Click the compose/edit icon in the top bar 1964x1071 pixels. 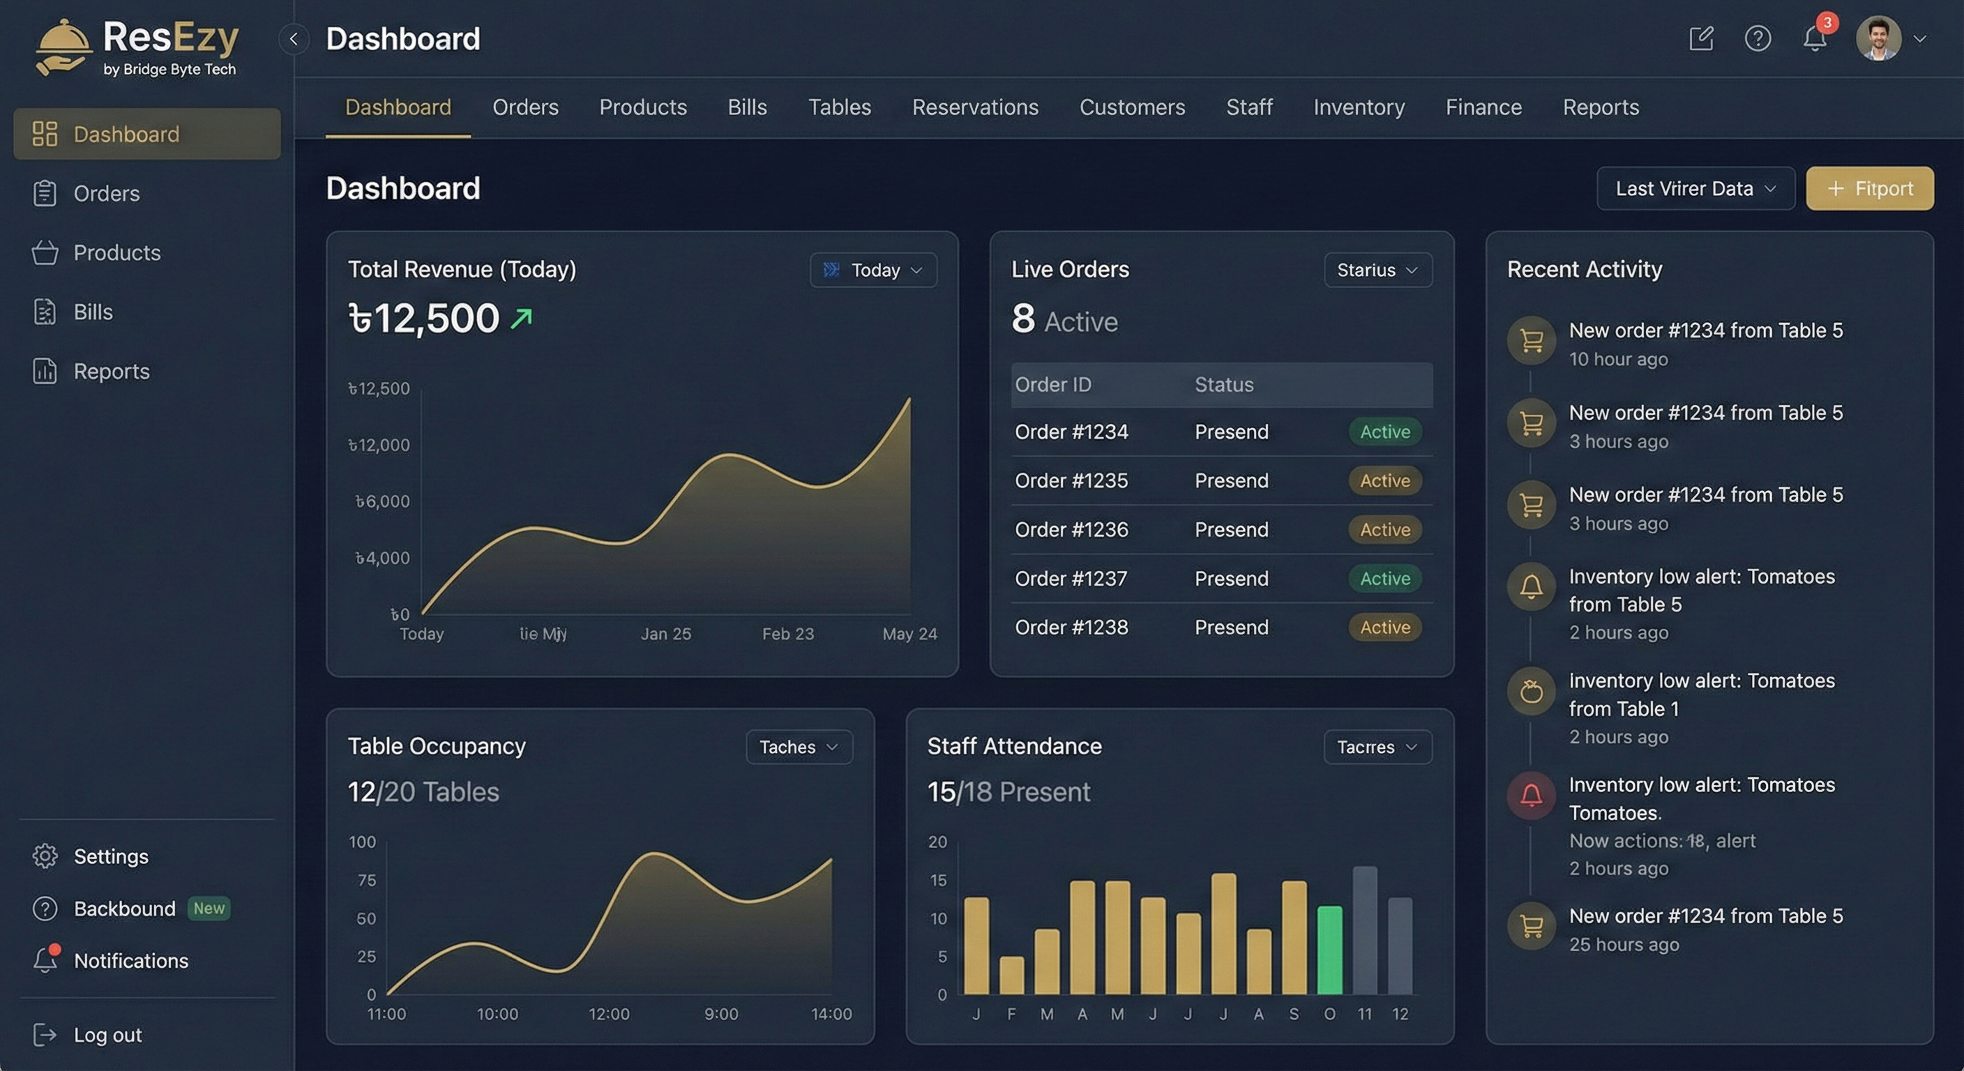point(1702,38)
